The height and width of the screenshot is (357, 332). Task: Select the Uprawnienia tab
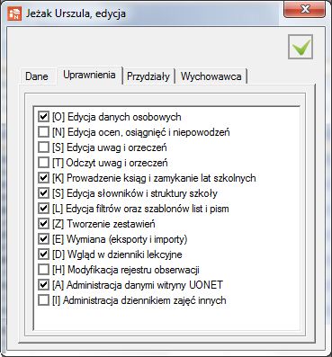click(x=89, y=75)
